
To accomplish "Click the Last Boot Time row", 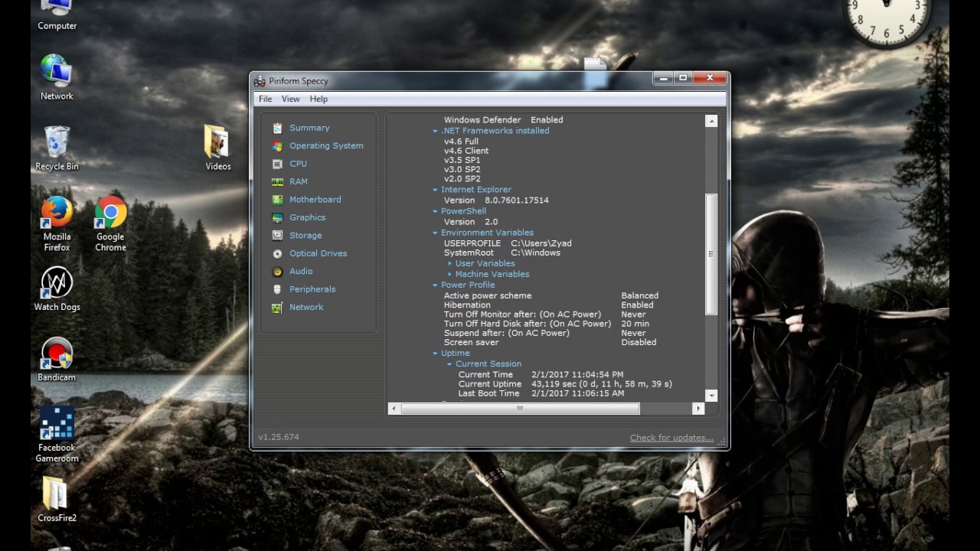I will [x=541, y=393].
